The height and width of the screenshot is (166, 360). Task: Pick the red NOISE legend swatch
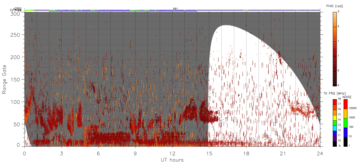(x=346, y=104)
